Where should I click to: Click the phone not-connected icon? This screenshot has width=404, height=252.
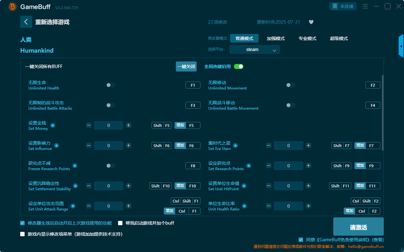pyautogui.click(x=335, y=6)
